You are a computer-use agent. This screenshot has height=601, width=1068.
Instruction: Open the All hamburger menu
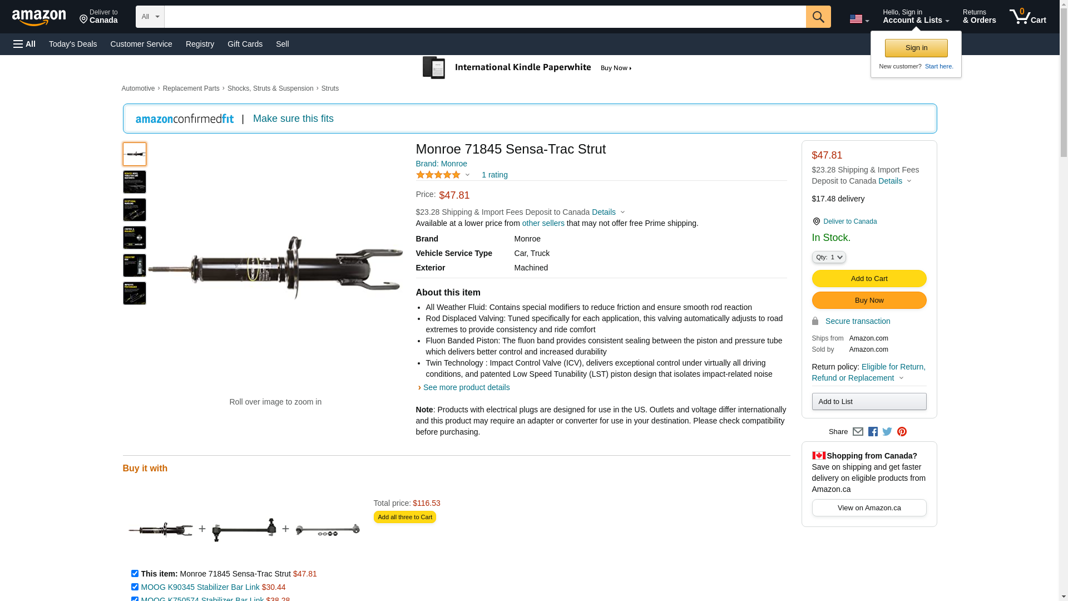(24, 44)
